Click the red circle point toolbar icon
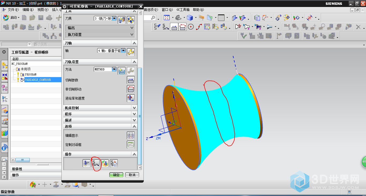This screenshot has height=196, width=366. (x=191, y=27)
